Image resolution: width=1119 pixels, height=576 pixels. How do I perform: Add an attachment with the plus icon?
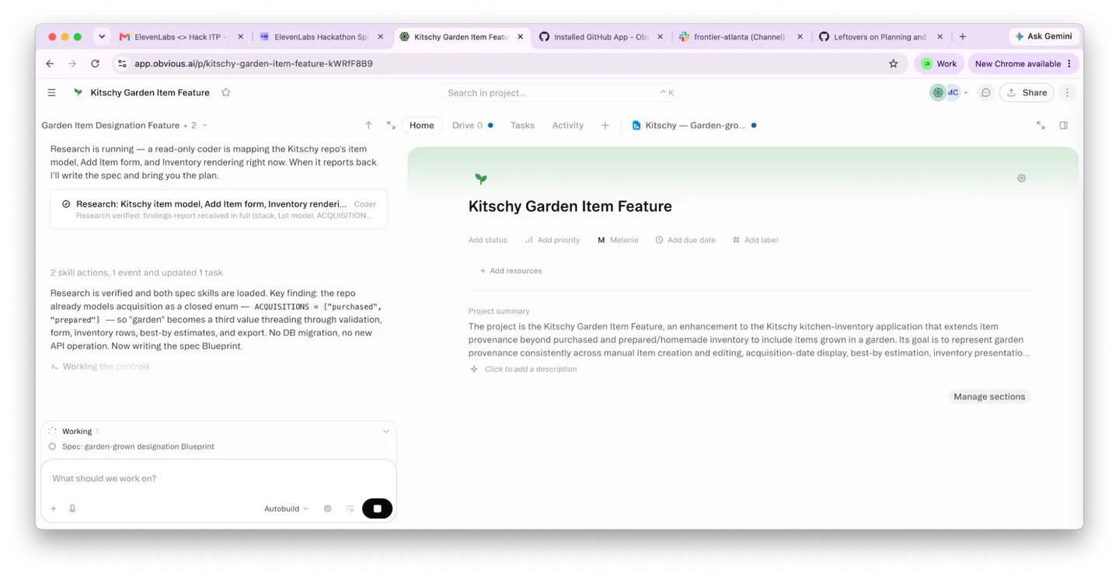54,508
